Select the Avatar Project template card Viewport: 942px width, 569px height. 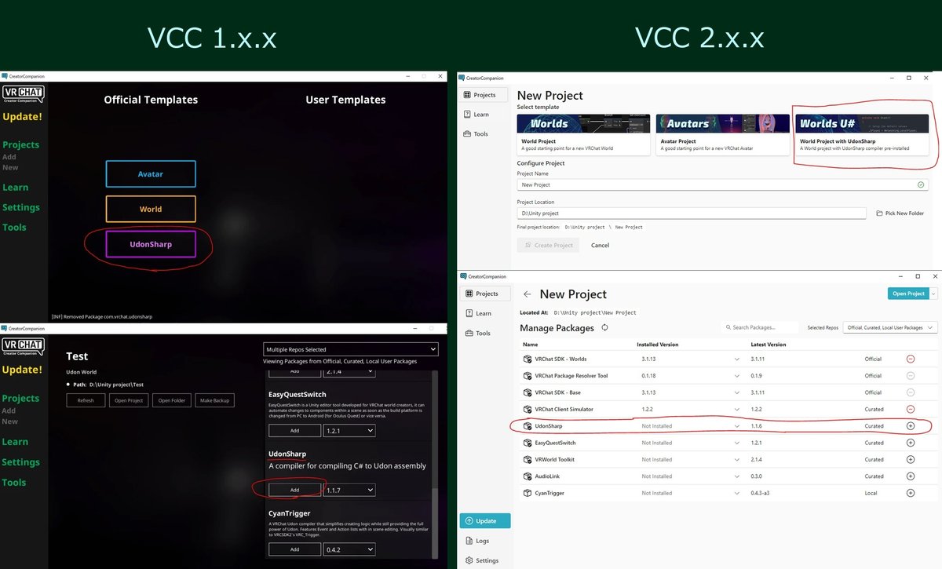[x=722, y=134]
